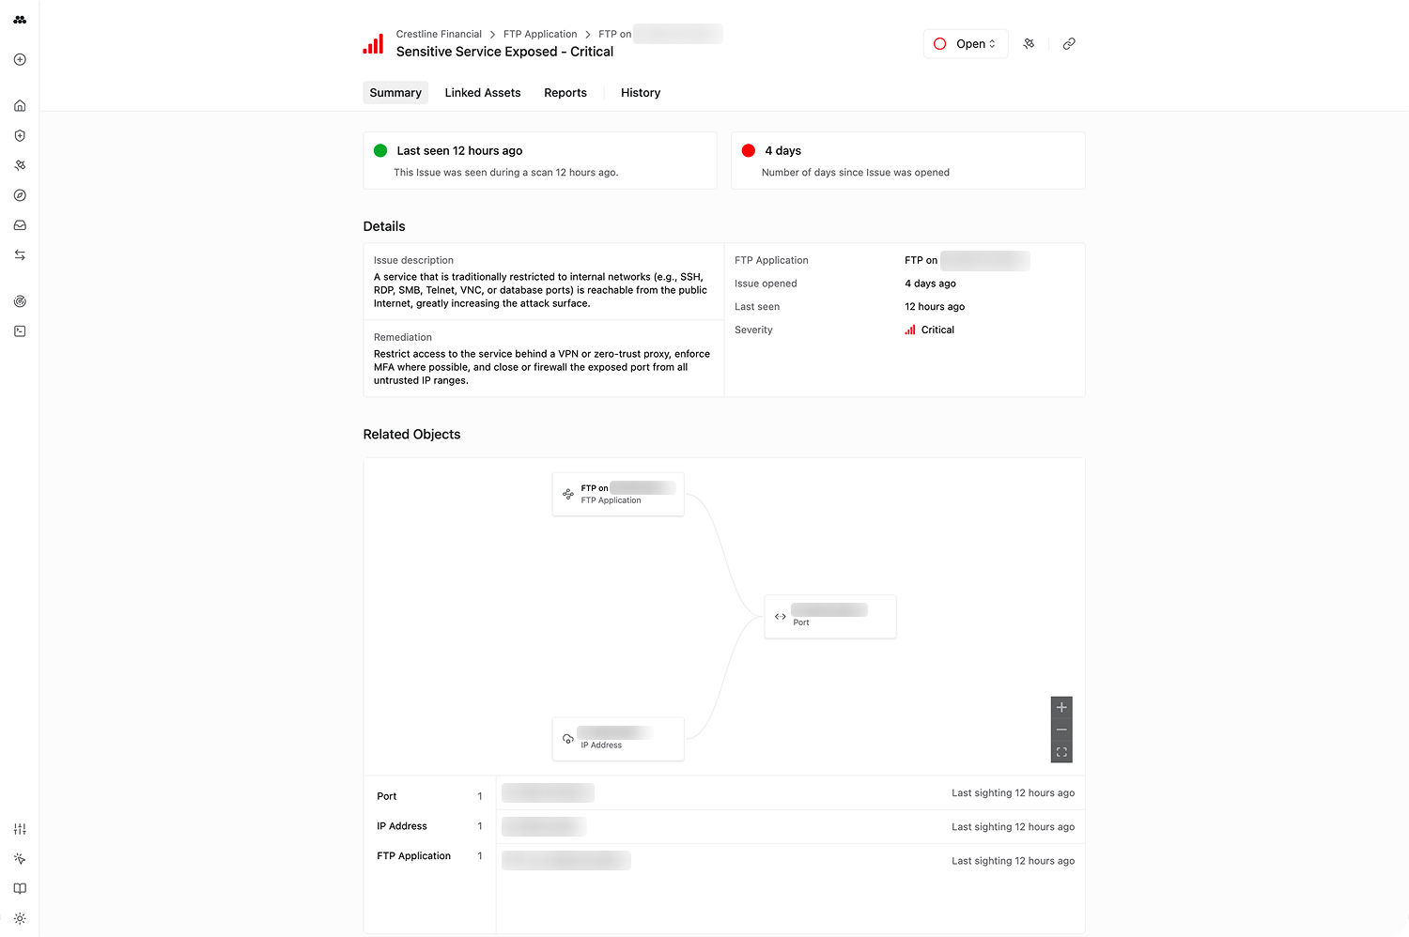
Task: Click the plus circle icon in sidebar
Action: 20,59
